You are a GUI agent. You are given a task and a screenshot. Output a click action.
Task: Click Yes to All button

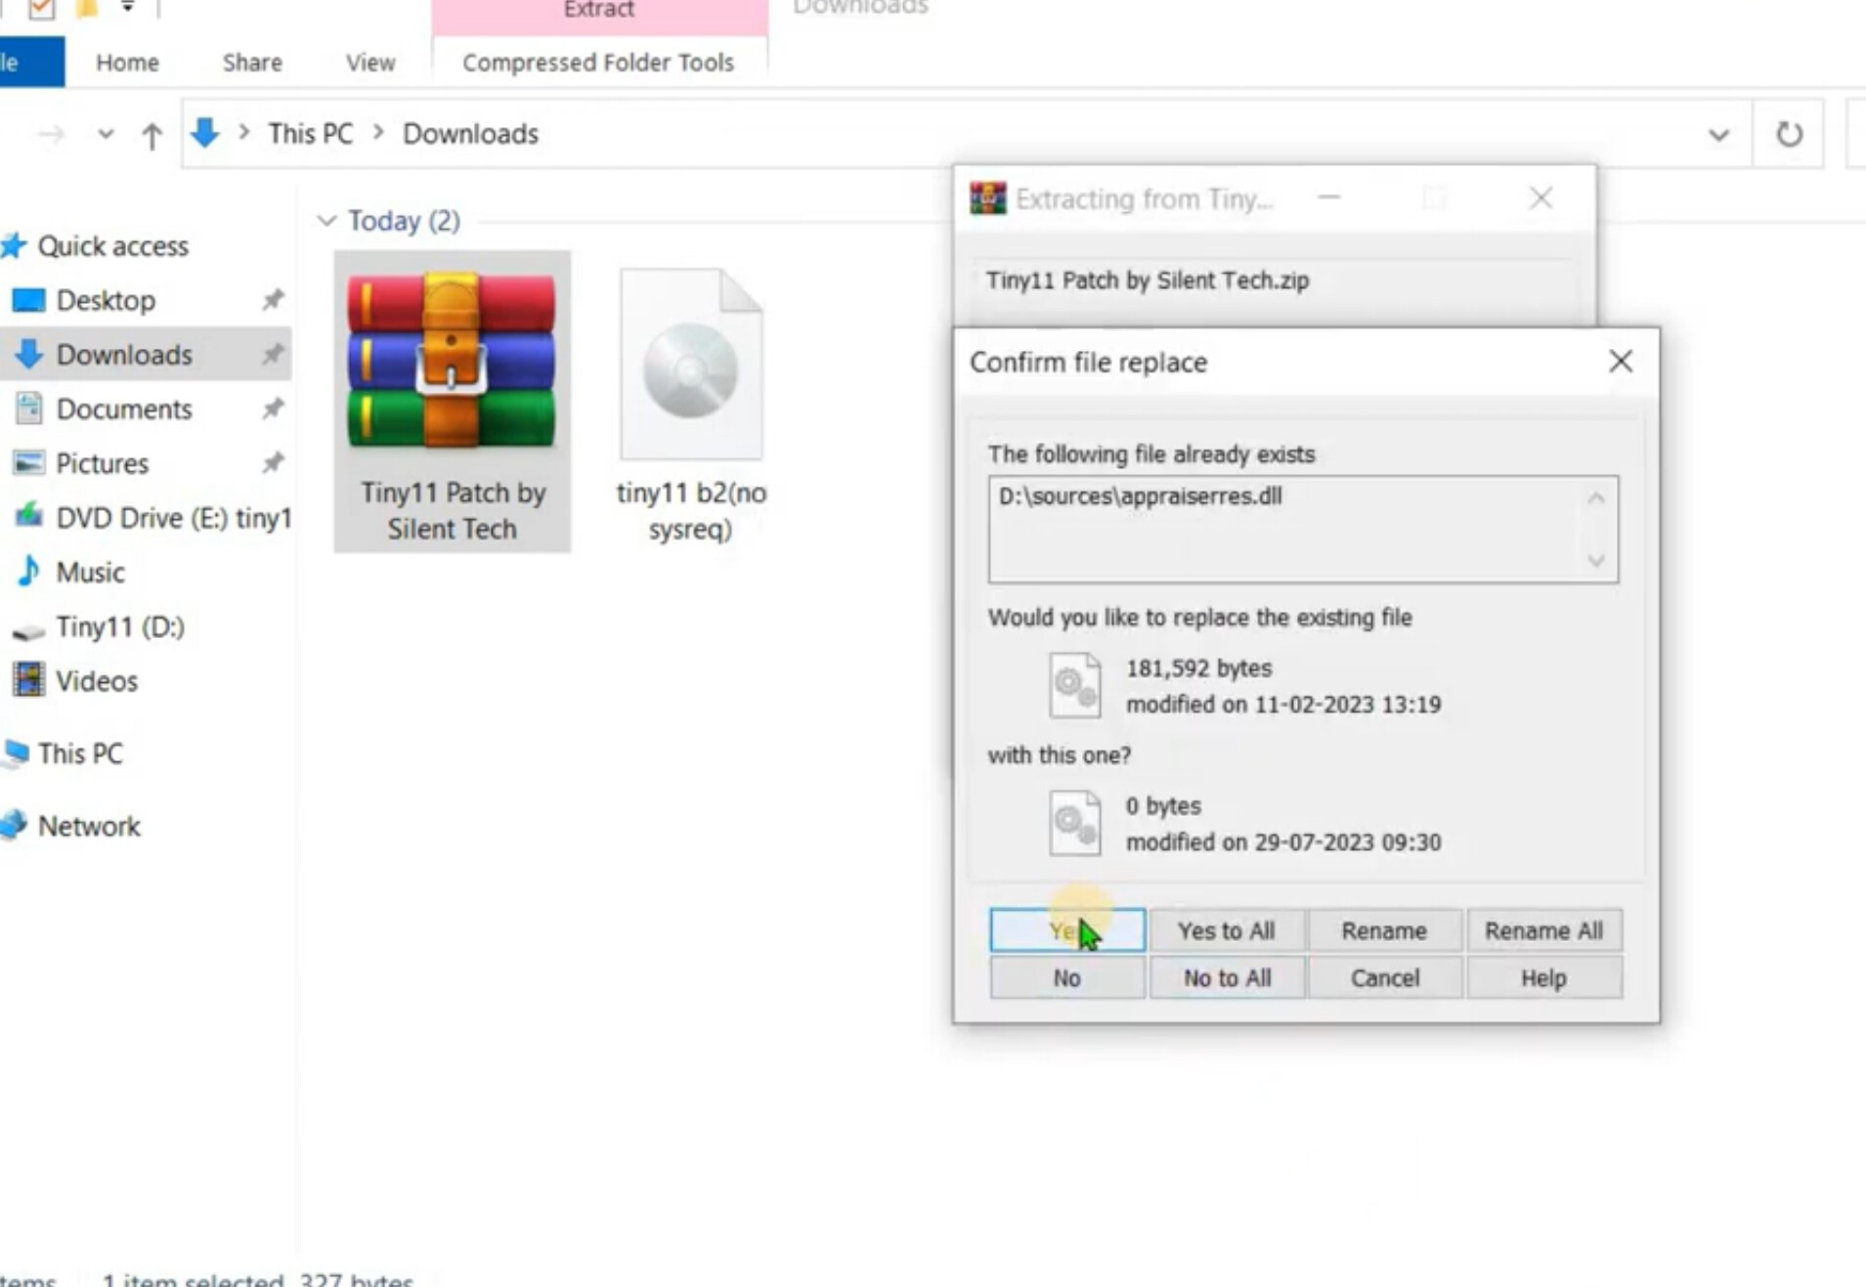[1226, 930]
